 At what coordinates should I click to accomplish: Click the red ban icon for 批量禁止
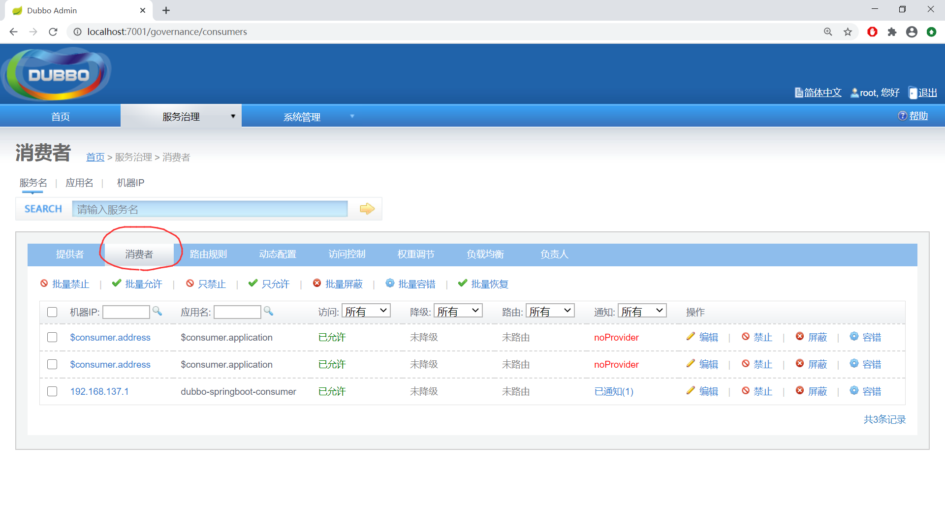coord(44,283)
